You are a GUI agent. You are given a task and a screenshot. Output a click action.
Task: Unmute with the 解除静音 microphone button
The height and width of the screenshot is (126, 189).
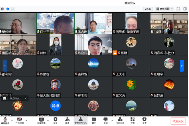[5, 121]
